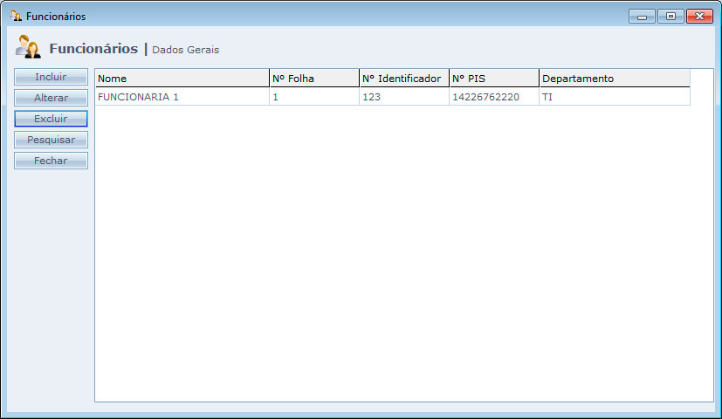Sort by the Nome column header
Image resolution: width=722 pixels, height=419 pixels.
182,79
